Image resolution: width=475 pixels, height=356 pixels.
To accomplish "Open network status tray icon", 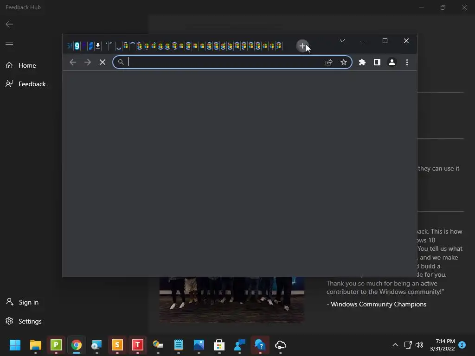I will 408,345.
